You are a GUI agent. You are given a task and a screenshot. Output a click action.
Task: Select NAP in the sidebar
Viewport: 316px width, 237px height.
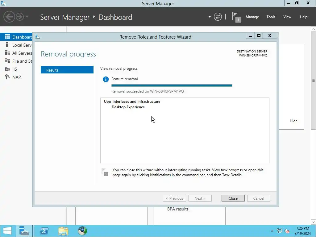point(16,77)
